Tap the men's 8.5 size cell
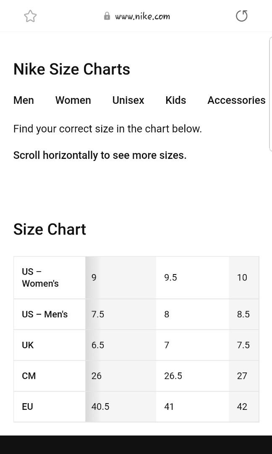Screen dimensions: 272x454 [x=243, y=314]
